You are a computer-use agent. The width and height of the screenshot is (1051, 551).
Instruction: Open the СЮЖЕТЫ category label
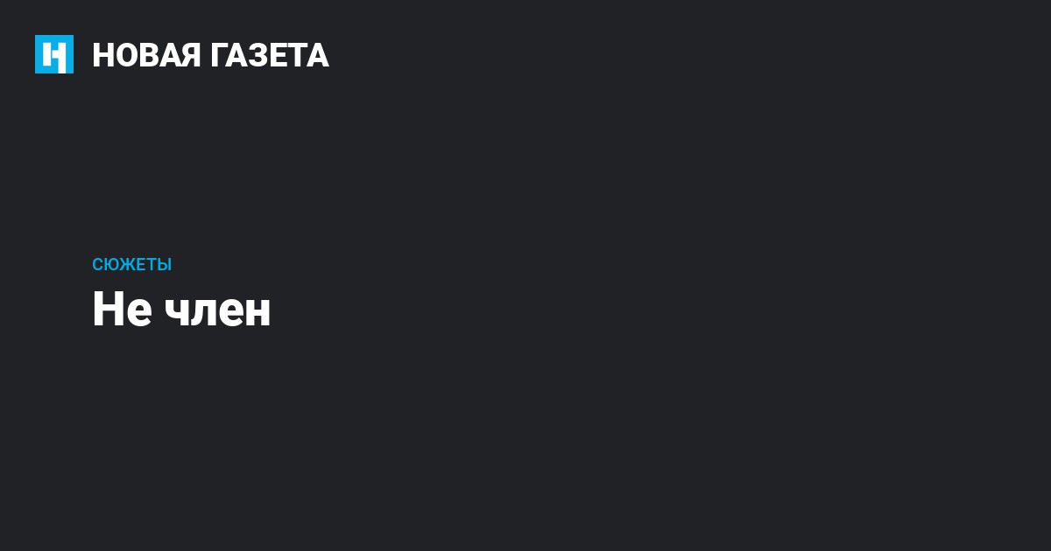tap(132, 264)
